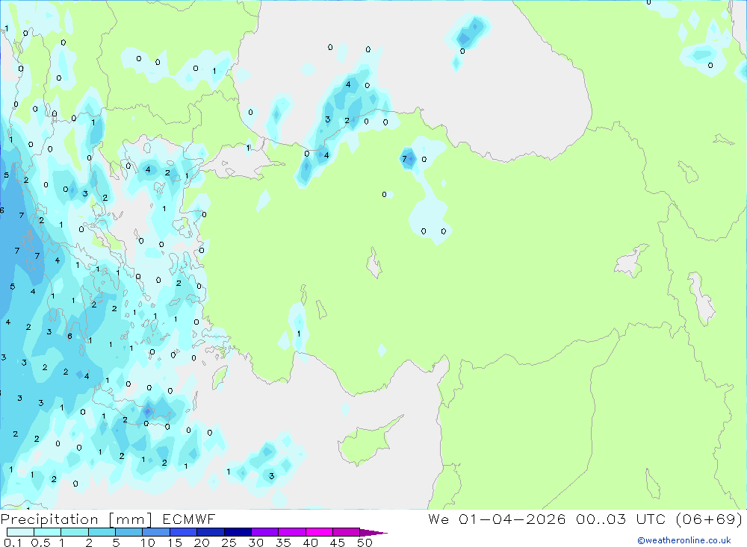The width and height of the screenshot is (747, 547).
Task: Select the 5–10 mm legend color swatch
Action: click(129, 532)
